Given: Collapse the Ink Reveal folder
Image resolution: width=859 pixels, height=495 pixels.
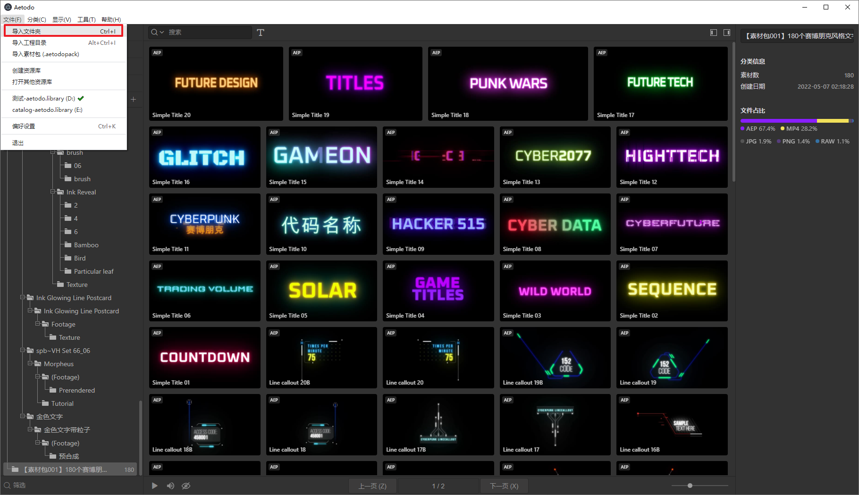Looking at the screenshot, I should [52, 192].
